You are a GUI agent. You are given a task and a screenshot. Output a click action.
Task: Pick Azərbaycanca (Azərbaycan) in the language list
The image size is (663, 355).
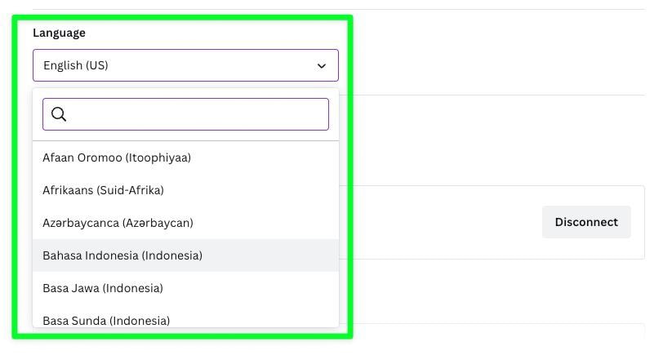point(185,223)
